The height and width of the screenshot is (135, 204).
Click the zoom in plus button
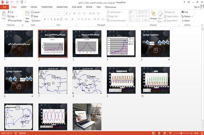192,133
